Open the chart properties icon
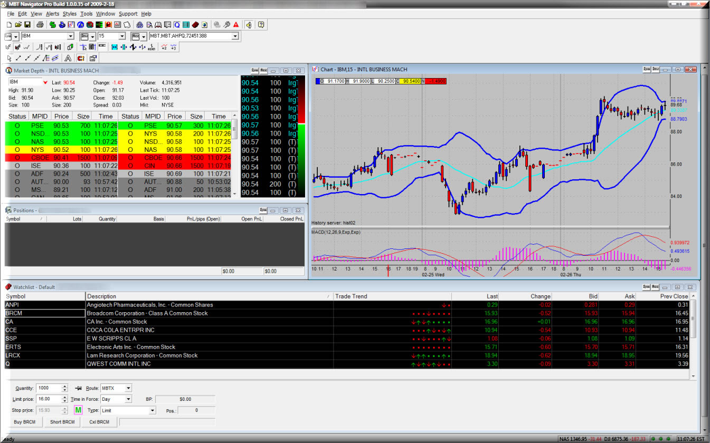Image resolution: width=710 pixels, height=443 pixels. click(x=93, y=58)
